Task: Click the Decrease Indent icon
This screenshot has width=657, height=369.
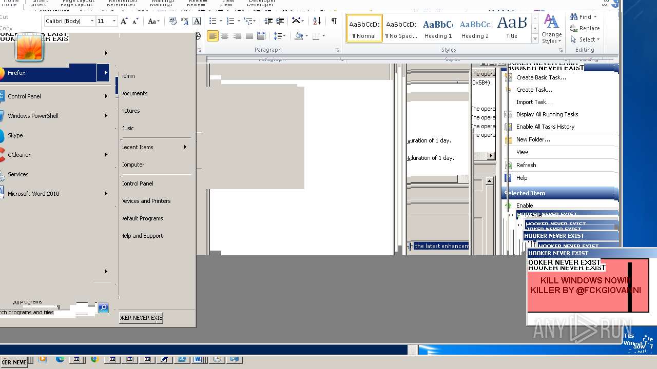Action: 268,21
